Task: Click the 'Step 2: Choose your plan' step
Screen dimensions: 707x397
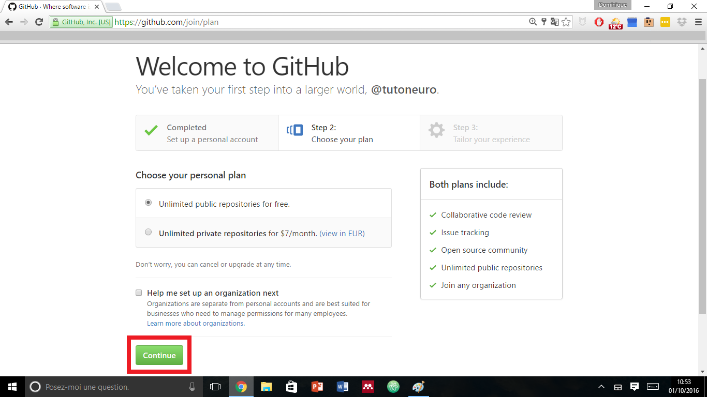Action: coord(349,133)
